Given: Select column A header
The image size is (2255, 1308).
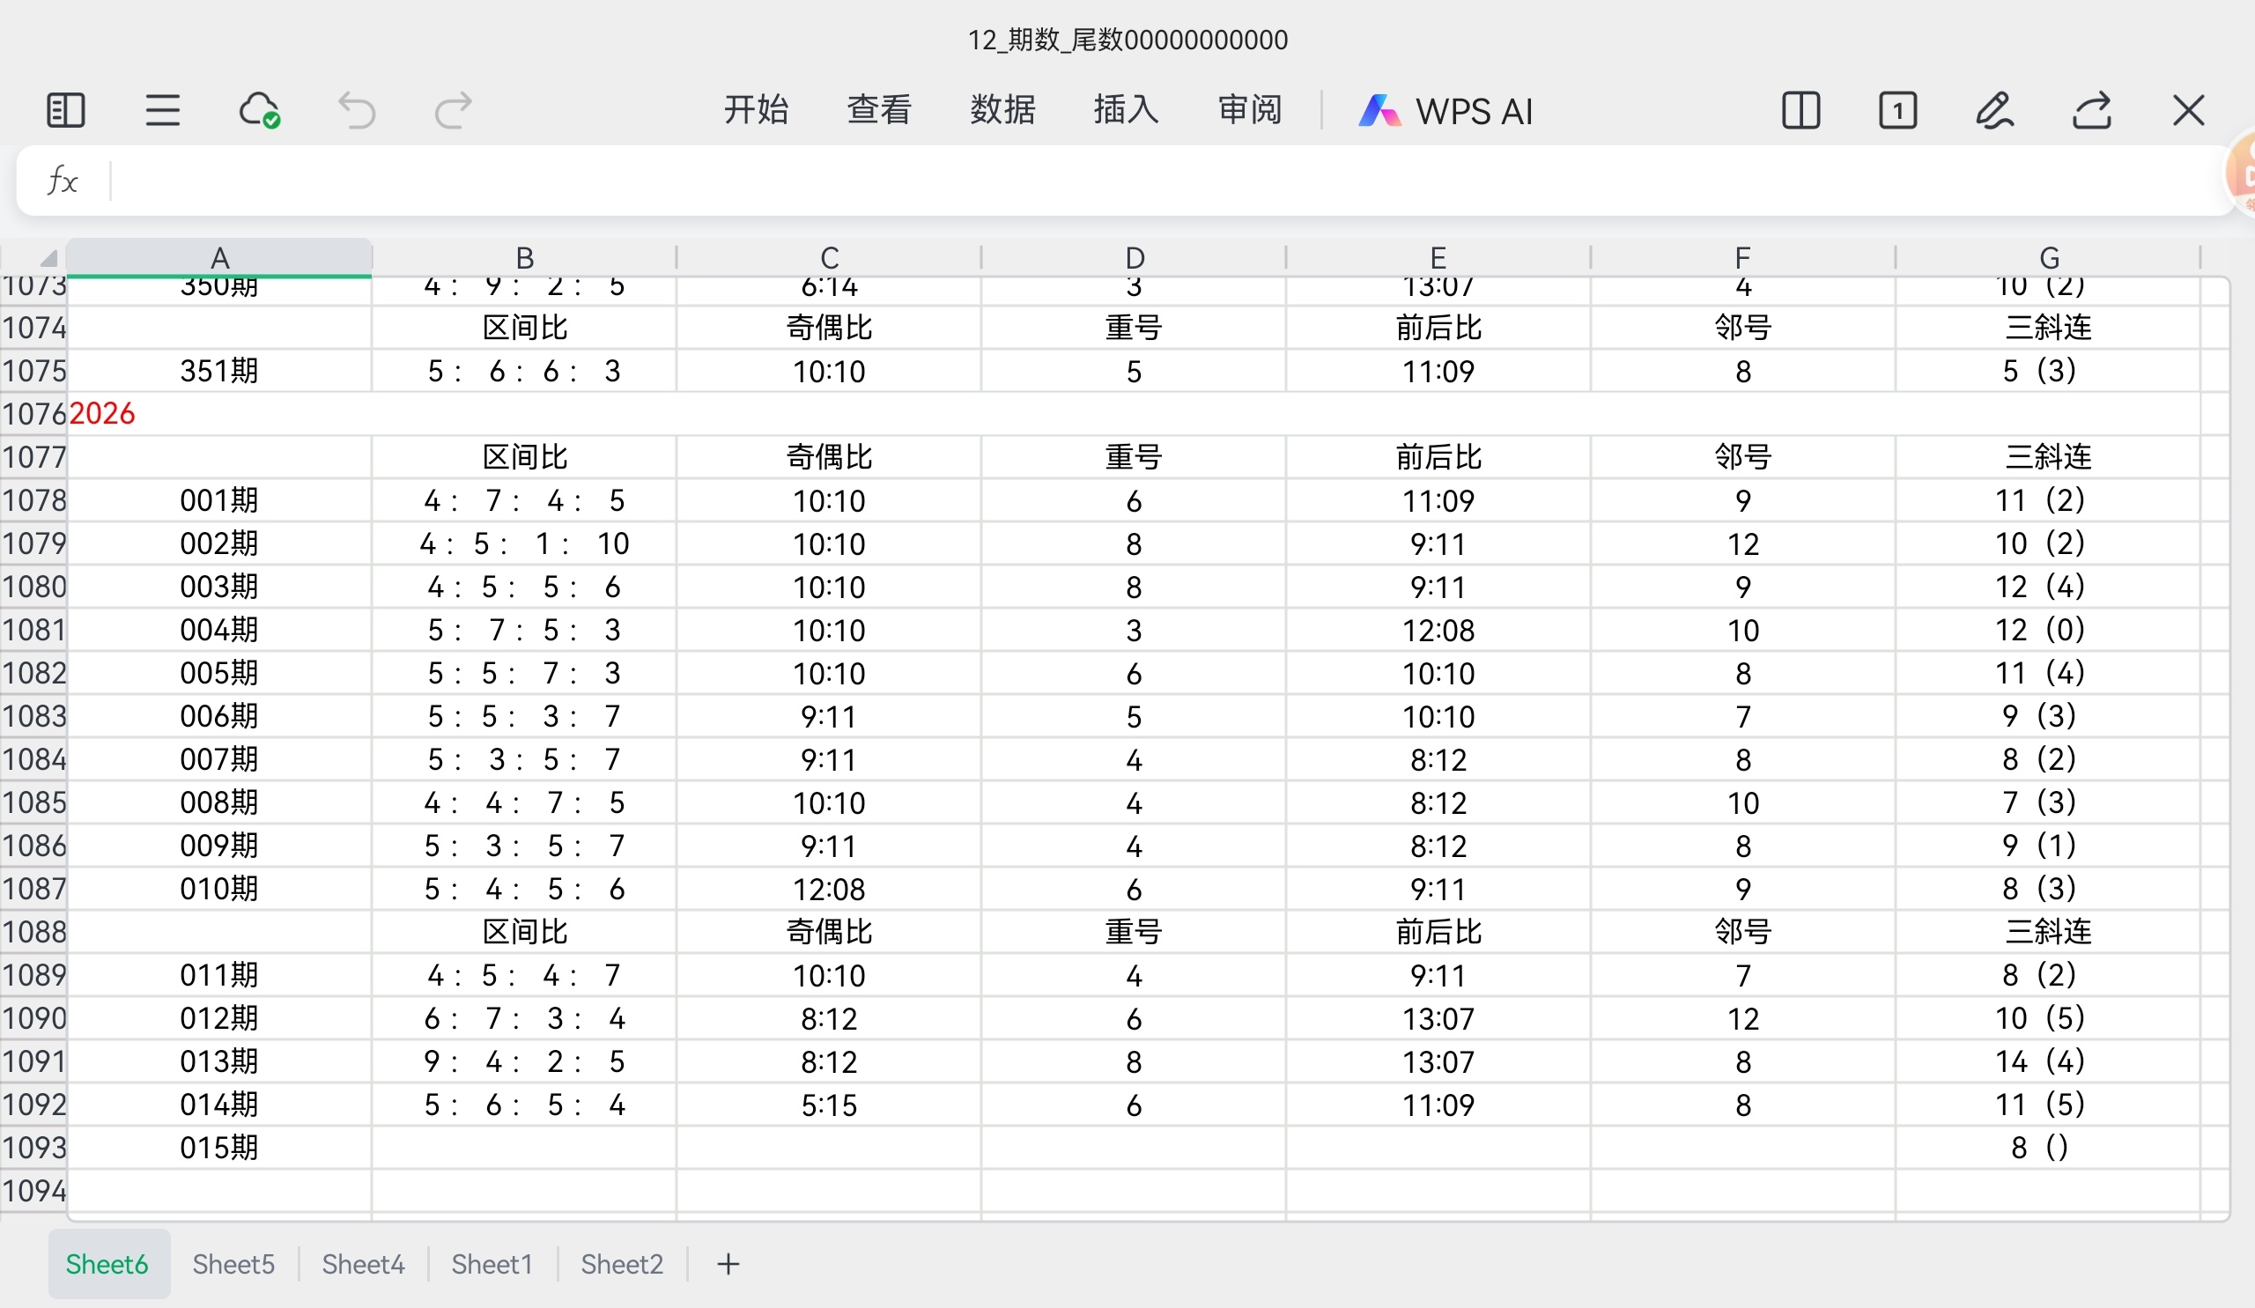Looking at the screenshot, I should click(219, 258).
